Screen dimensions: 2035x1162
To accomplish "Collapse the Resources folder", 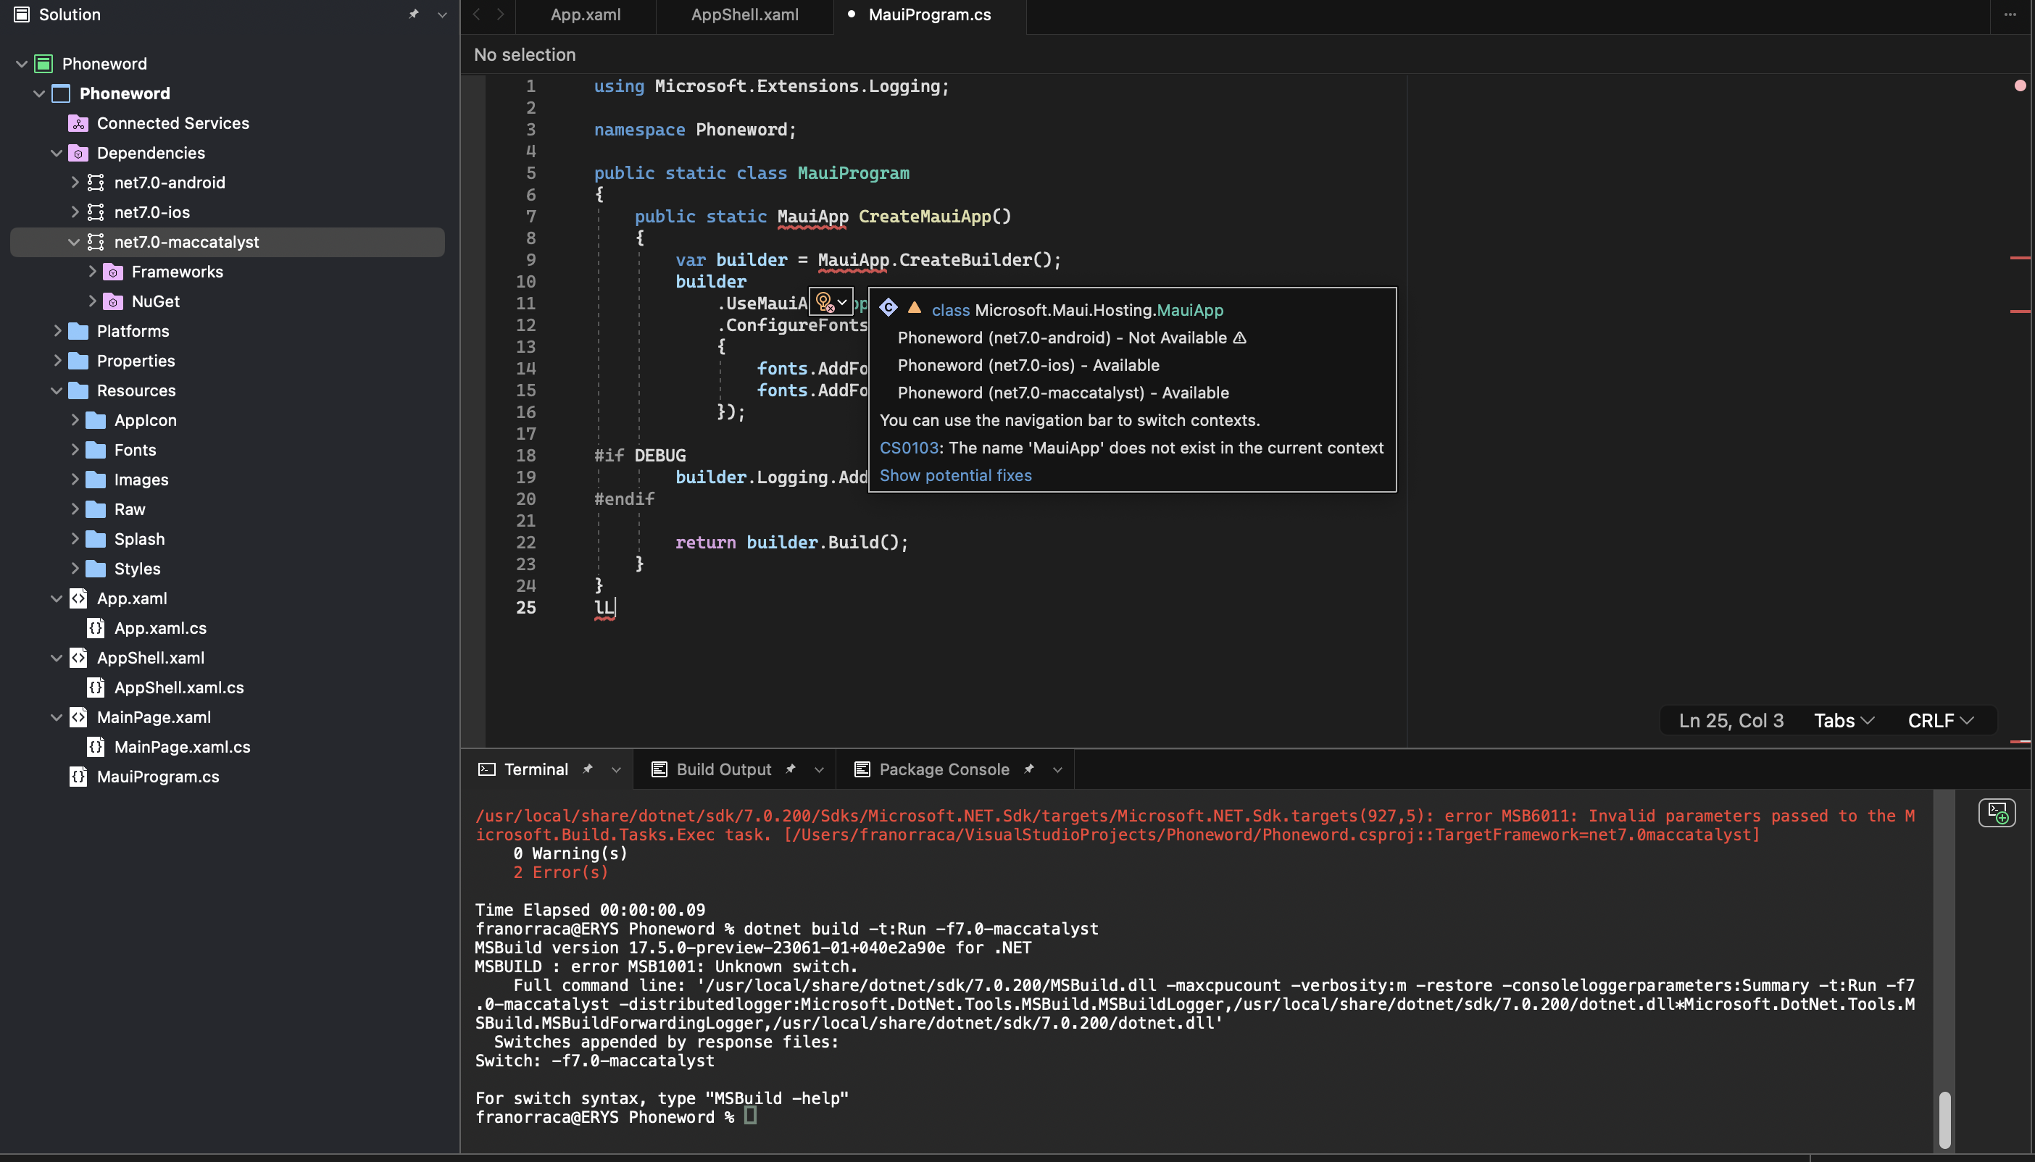I will (57, 390).
